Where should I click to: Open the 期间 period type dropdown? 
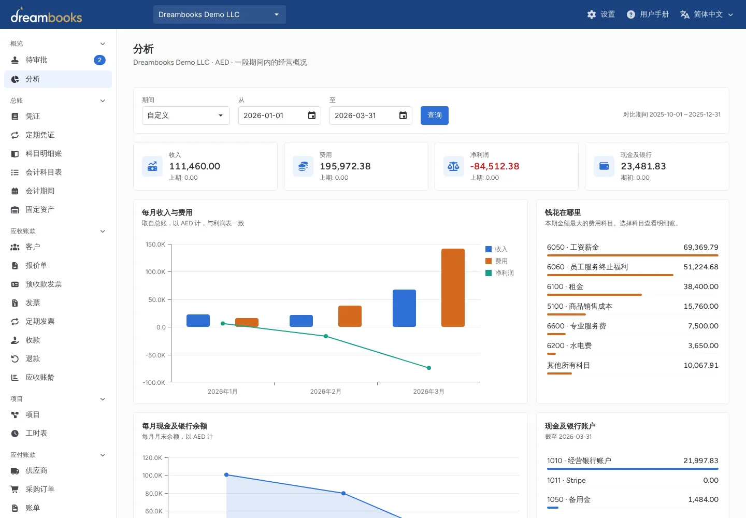(186, 116)
